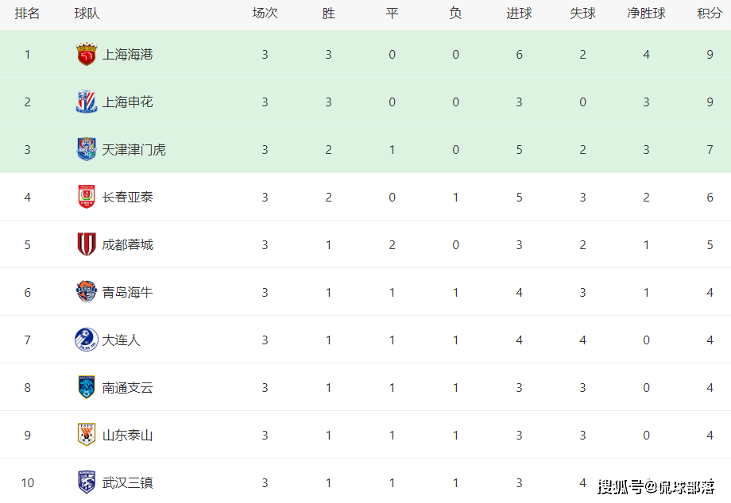Select the 武汉三镇 team name text
Image resolution: width=731 pixels, height=503 pixels.
click(x=127, y=482)
